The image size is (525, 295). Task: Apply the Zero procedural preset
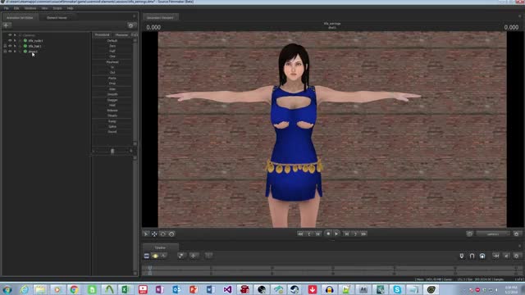(112, 46)
